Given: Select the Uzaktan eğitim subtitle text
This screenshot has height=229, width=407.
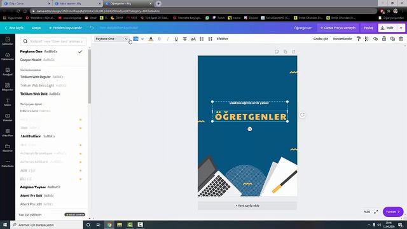Looking at the screenshot, I should coord(249,103).
